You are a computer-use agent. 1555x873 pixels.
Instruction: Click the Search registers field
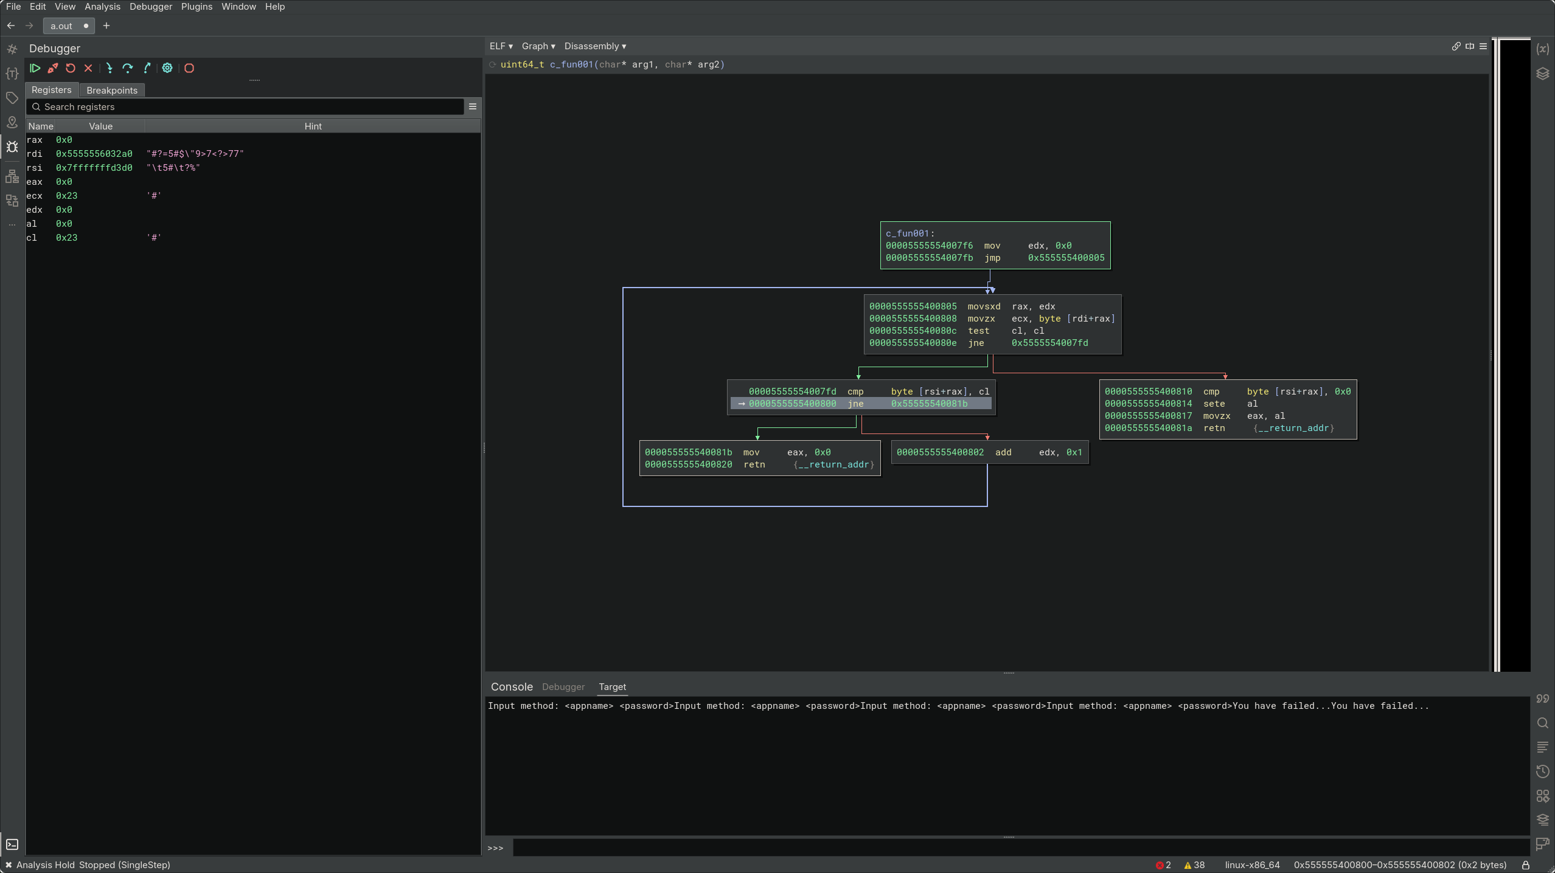[x=249, y=107]
